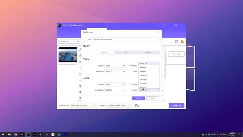Viewport: 243px width, 137px height.
Task: Click the Title text field
Action: [x=126, y=39]
